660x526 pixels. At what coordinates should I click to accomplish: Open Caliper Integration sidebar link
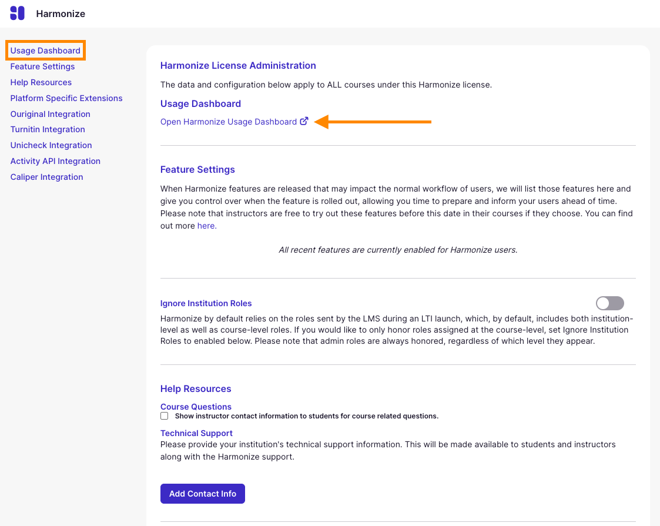(46, 177)
